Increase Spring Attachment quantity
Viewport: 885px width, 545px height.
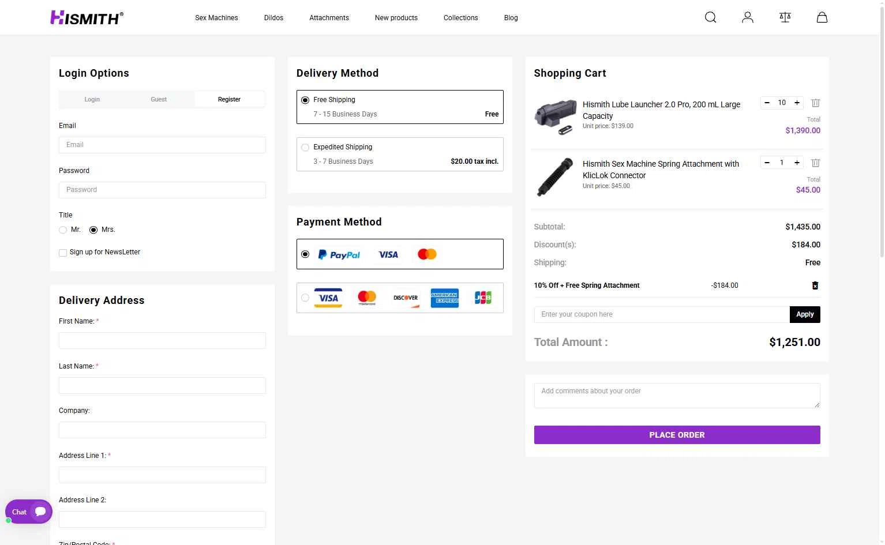coord(797,163)
